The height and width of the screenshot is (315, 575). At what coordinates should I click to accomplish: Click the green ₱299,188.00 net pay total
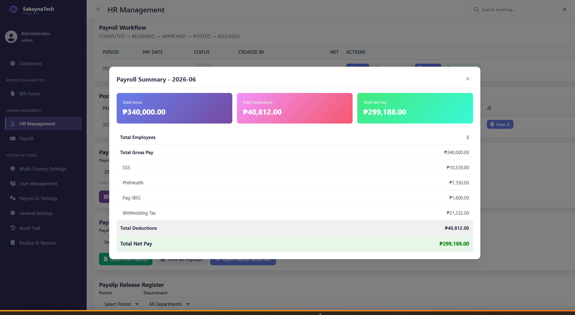(454, 244)
